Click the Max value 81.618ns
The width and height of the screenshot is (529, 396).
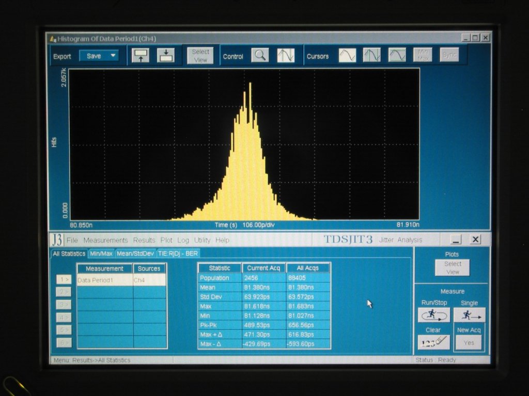click(257, 306)
